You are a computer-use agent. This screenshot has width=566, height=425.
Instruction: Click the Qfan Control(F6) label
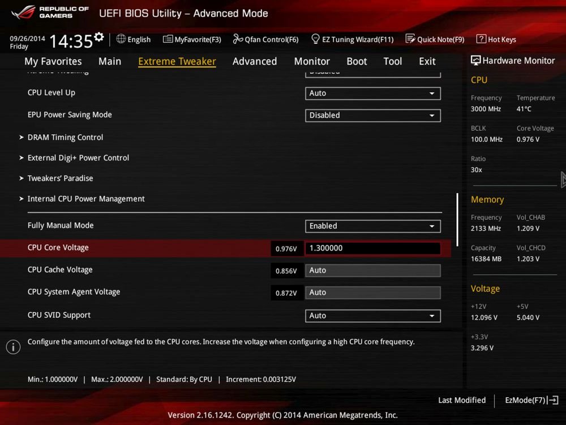(x=272, y=40)
